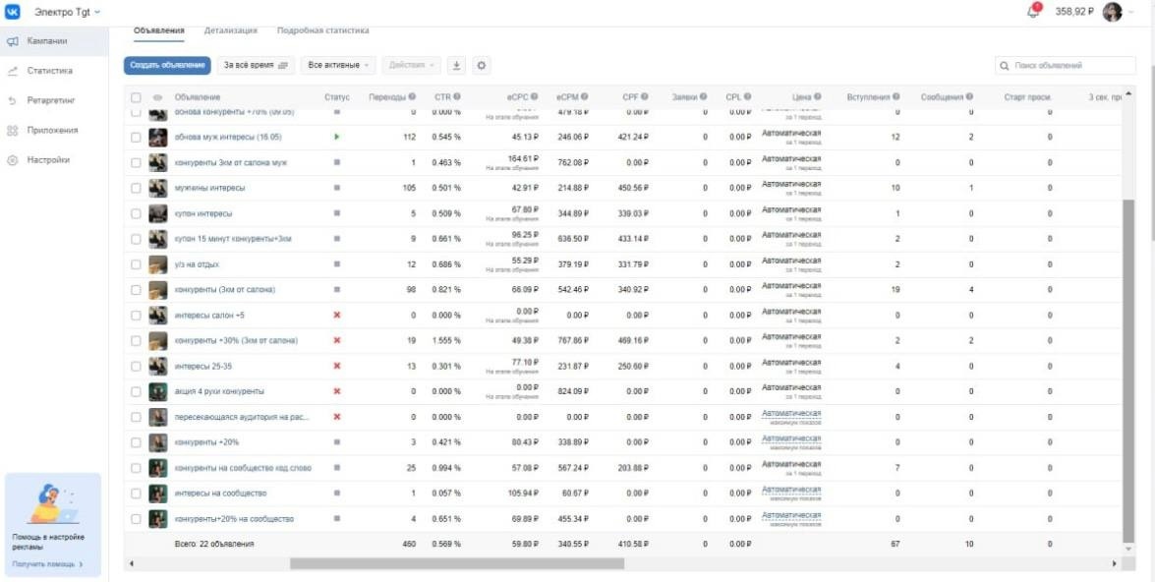Tick the checkbox for мужчины интересы

[136, 188]
